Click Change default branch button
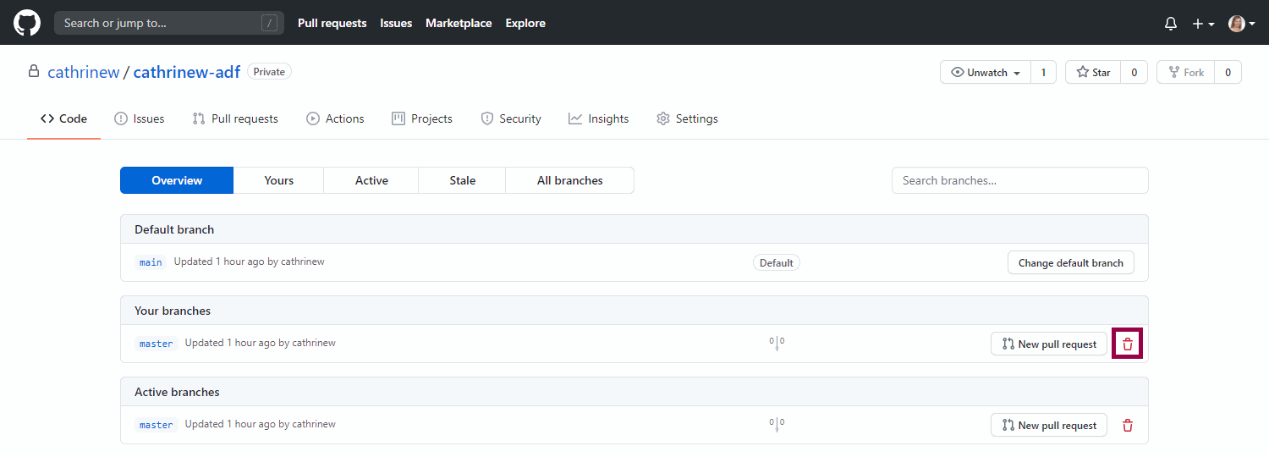Viewport: 1269px width, 457px height. tap(1070, 262)
